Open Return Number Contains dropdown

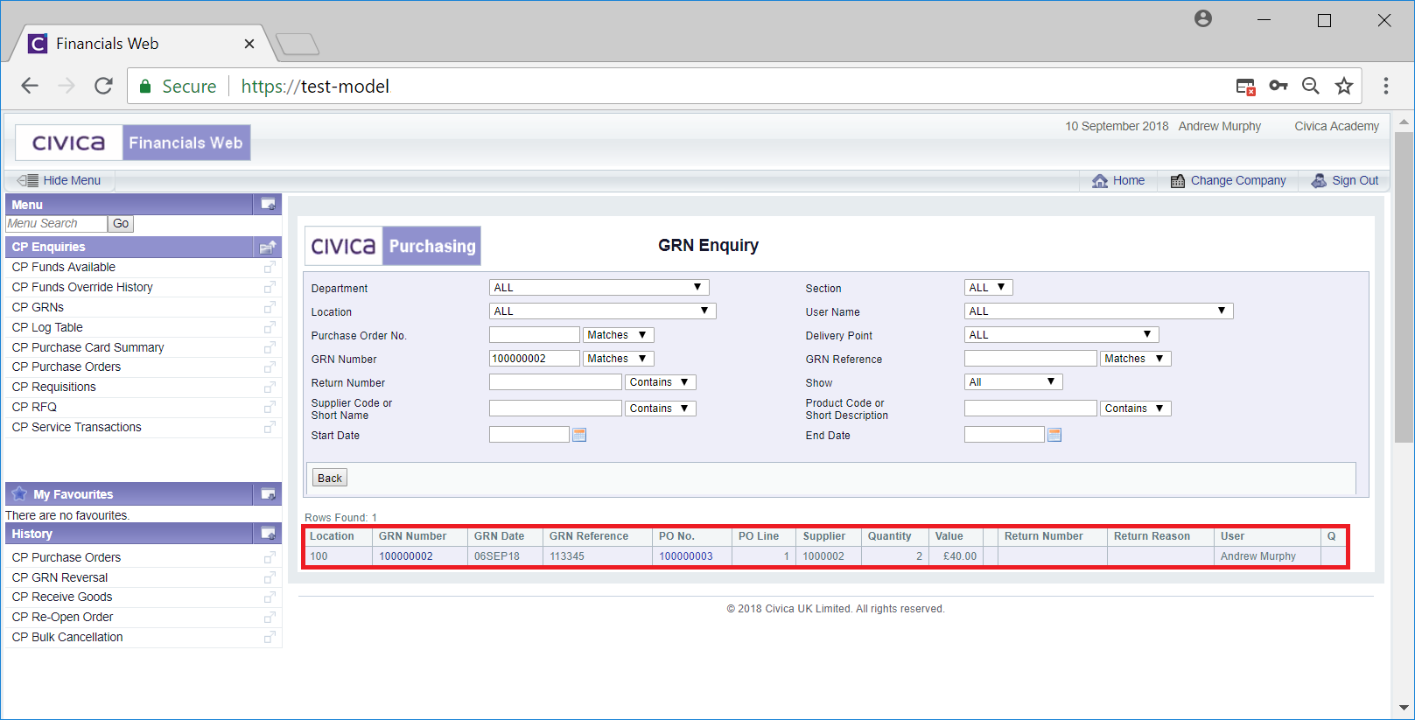(660, 382)
